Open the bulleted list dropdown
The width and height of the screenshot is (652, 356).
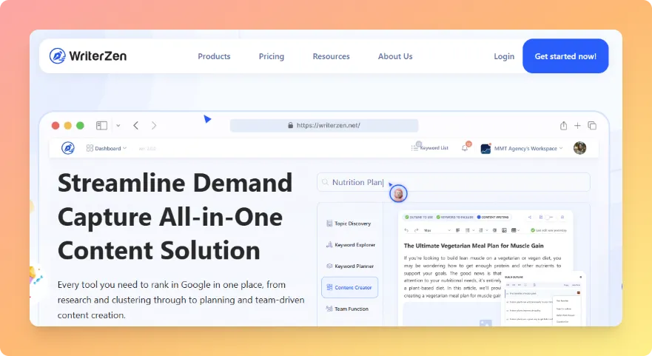(470, 230)
